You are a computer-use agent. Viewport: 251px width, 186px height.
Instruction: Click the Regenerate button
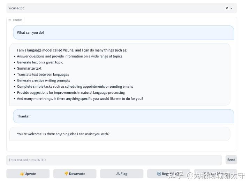(x=168, y=174)
